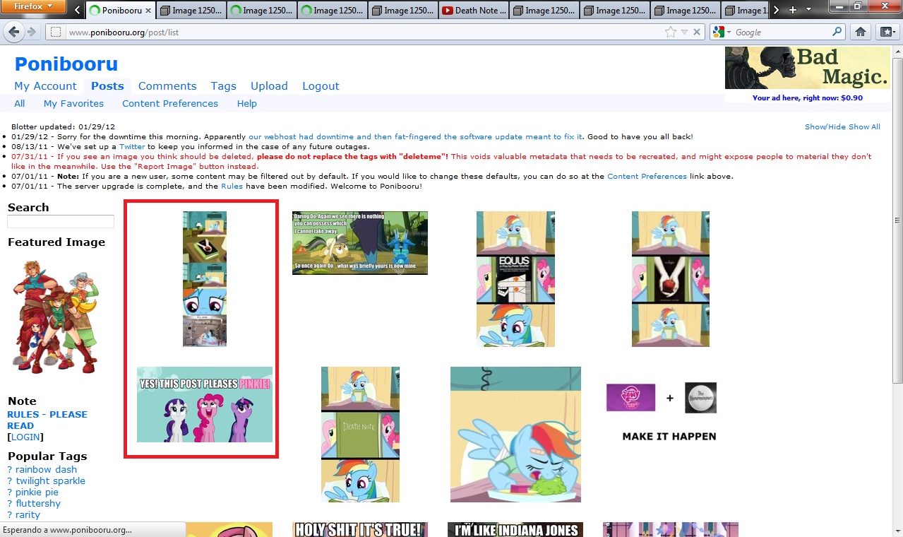
Task: Open the 'I'm like Indiana Jones' thumbnail
Action: tap(515, 530)
